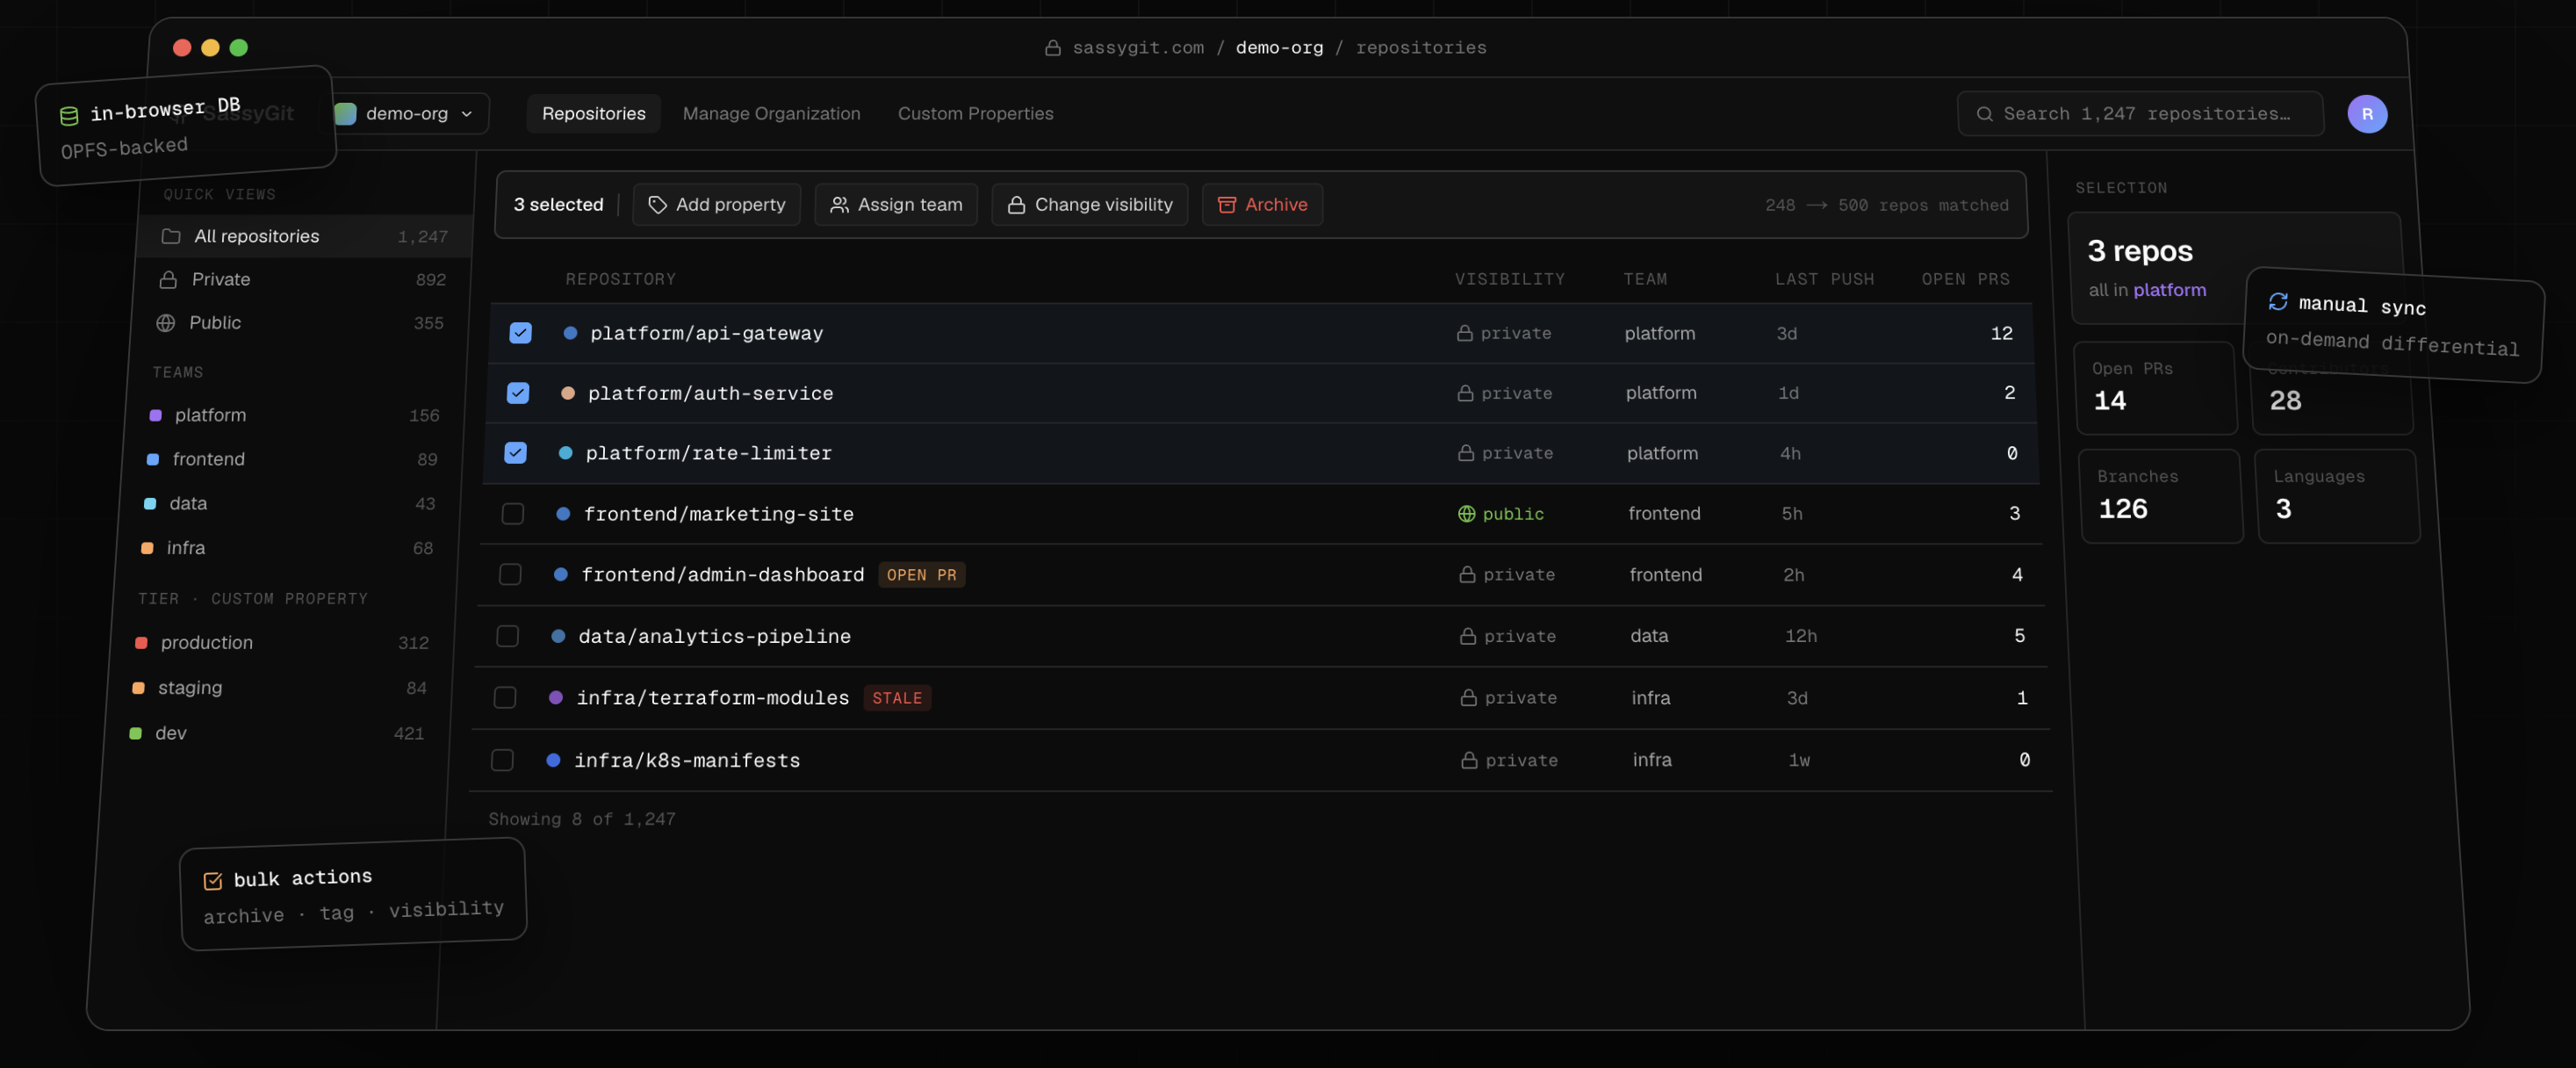Click the STALE badge
2576x1068 pixels.
tap(897, 698)
